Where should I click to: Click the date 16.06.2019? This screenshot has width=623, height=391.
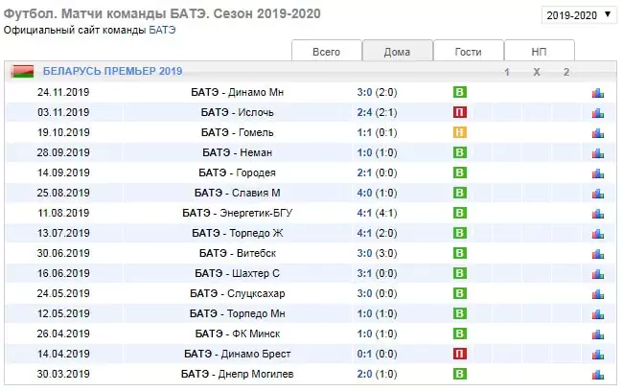(63, 273)
